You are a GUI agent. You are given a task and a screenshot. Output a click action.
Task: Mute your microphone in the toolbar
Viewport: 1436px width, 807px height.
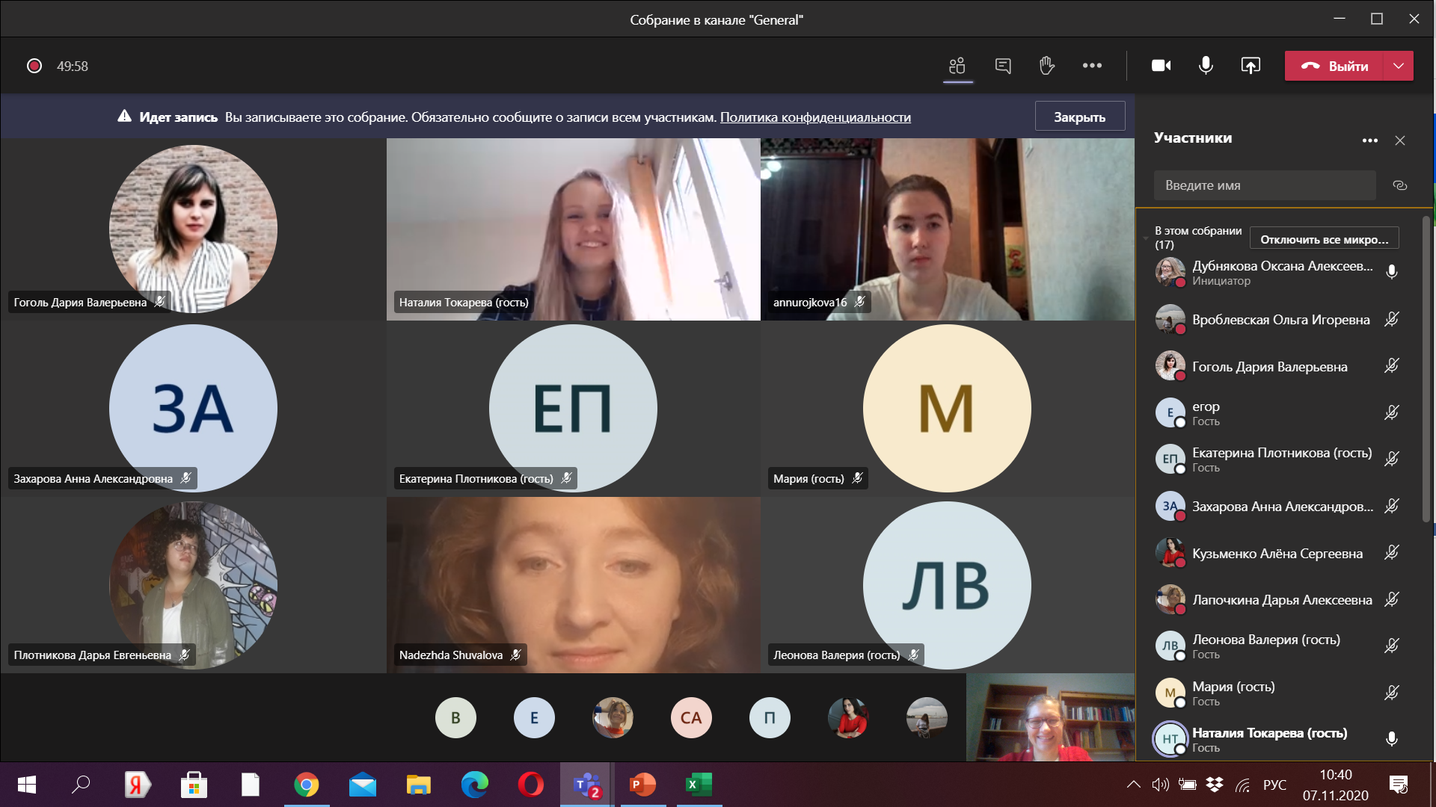pos(1206,66)
